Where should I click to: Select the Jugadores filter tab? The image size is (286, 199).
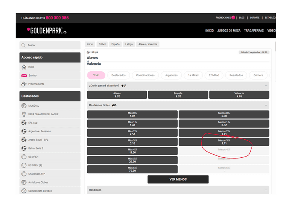coord(171,75)
